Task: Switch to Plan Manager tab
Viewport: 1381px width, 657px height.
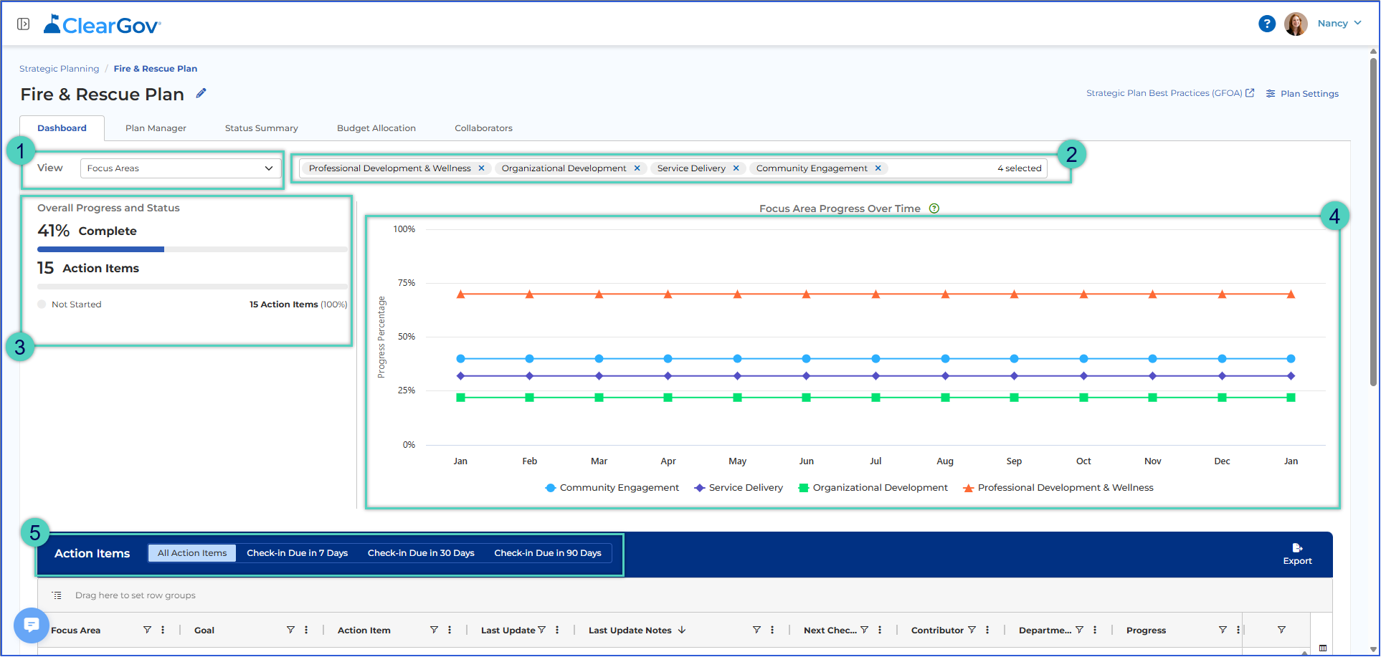Action: 156,128
